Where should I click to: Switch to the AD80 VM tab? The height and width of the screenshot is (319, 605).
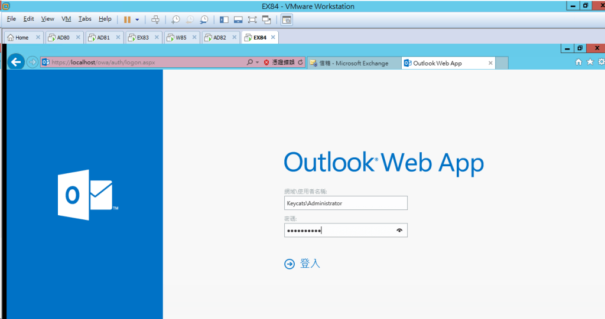click(x=62, y=37)
